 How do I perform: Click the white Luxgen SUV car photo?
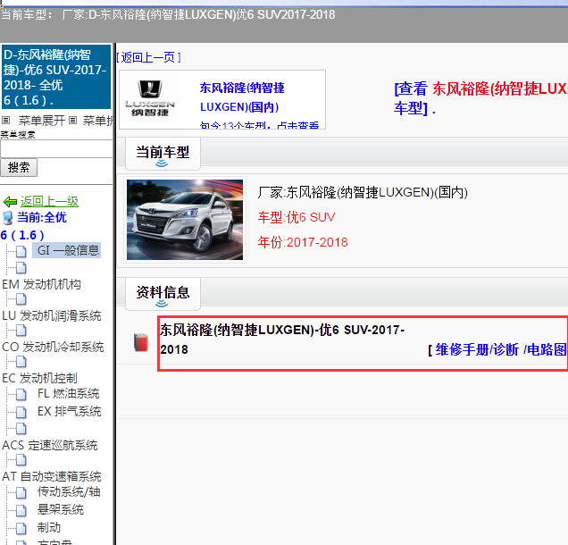pos(185,220)
